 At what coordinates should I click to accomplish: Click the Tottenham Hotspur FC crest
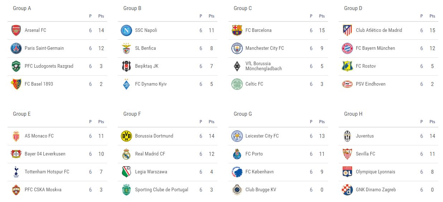click(16, 172)
